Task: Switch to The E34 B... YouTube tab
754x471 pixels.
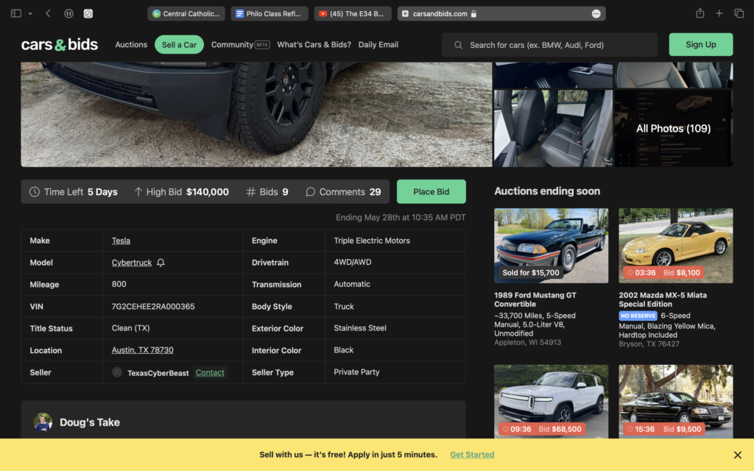Action: 352,13
